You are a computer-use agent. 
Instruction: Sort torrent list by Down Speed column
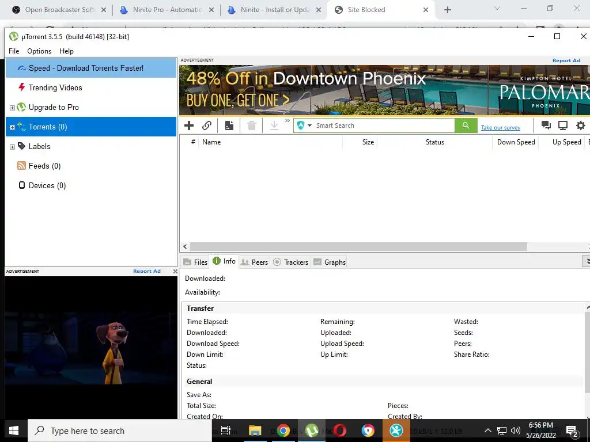coord(516,142)
